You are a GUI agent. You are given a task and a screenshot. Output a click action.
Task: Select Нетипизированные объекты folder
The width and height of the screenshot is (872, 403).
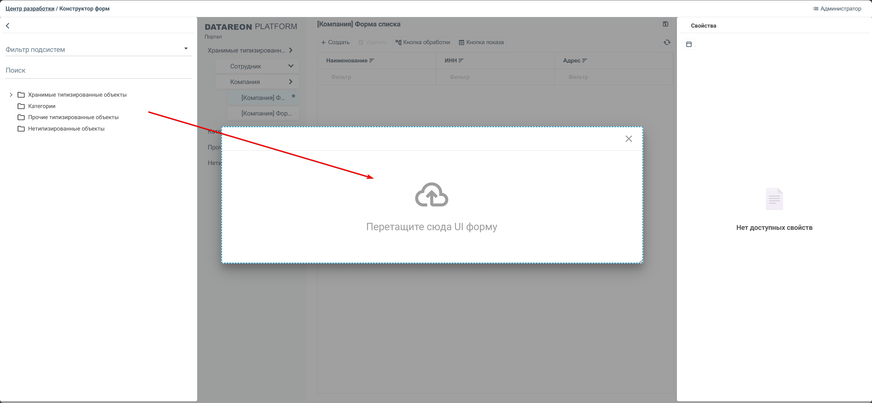tap(66, 129)
